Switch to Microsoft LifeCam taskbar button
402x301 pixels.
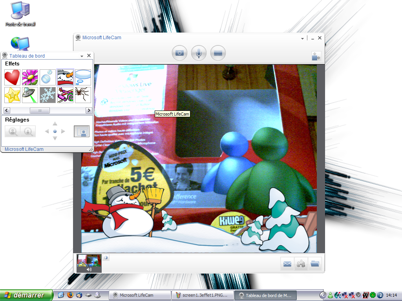coord(140,295)
